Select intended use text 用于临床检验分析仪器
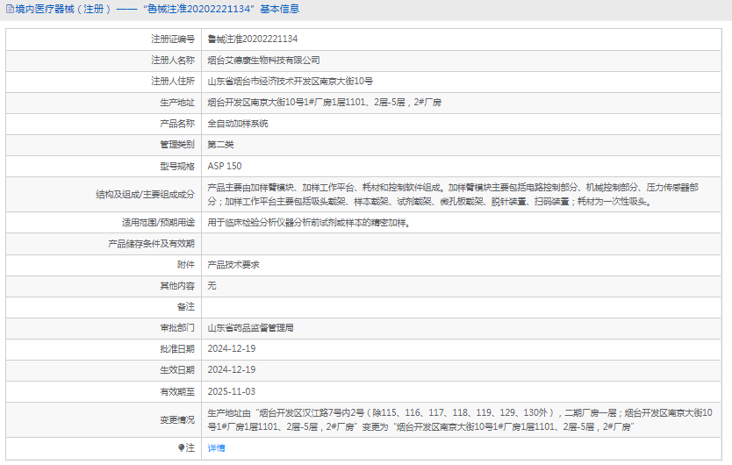This screenshot has height=465, width=732. coord(309,223)
